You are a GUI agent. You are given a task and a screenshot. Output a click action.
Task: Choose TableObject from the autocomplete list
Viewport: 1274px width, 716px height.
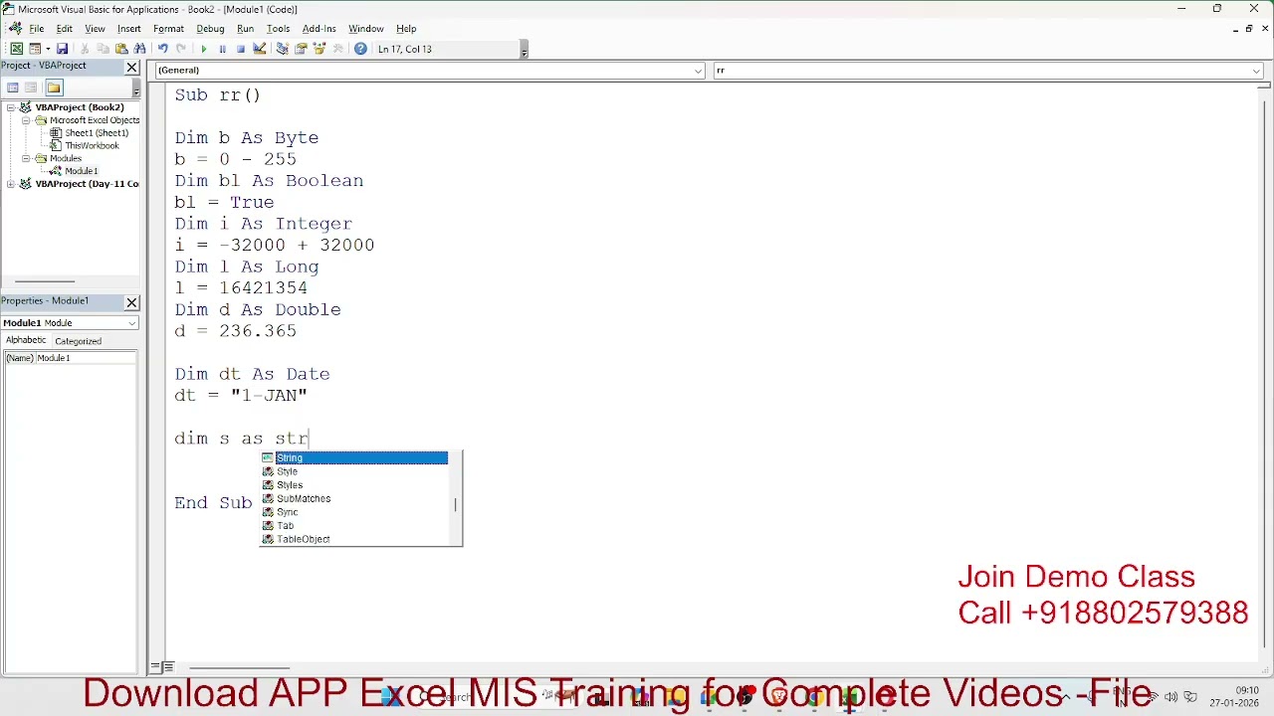[354, 539]
